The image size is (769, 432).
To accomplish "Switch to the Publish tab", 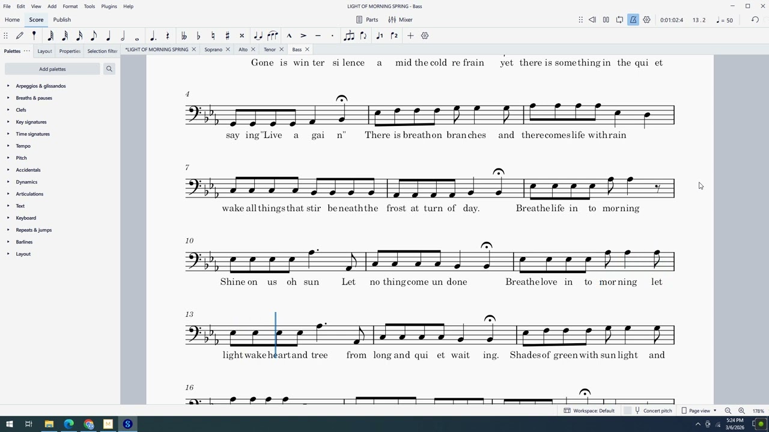I will click(62, 20).
